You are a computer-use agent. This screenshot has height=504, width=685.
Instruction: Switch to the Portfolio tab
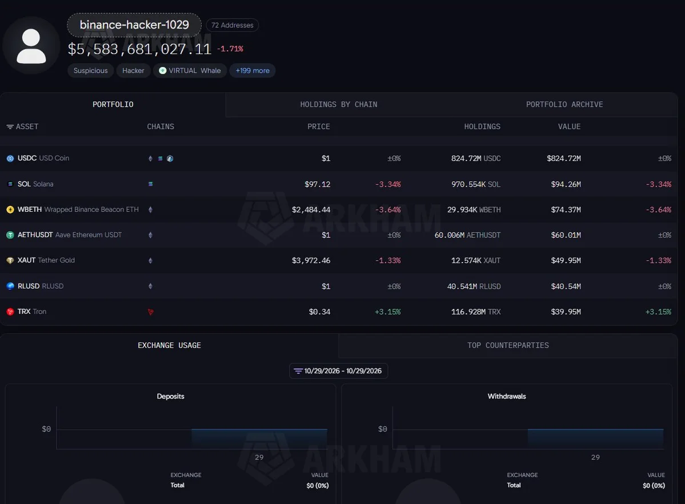click(113, 104)
